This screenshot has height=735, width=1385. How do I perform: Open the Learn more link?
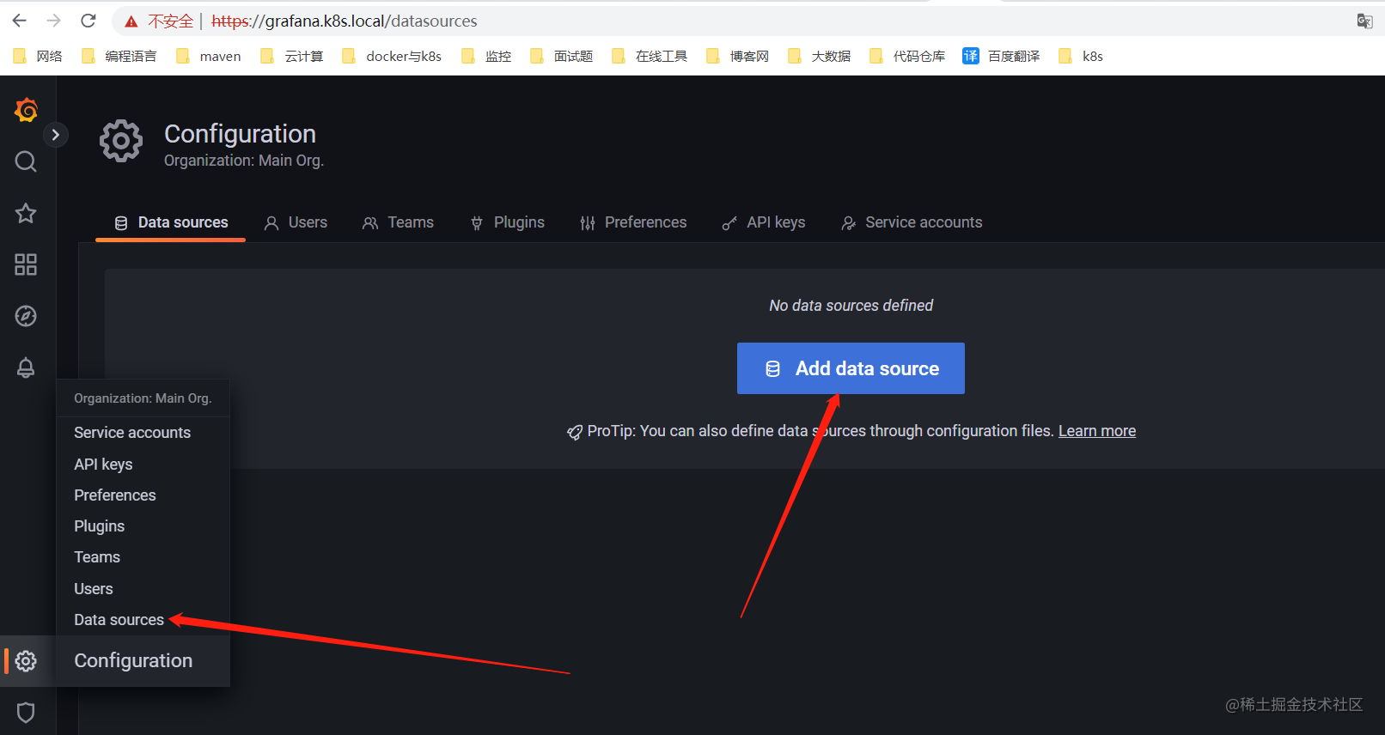tap(1097, 431)
